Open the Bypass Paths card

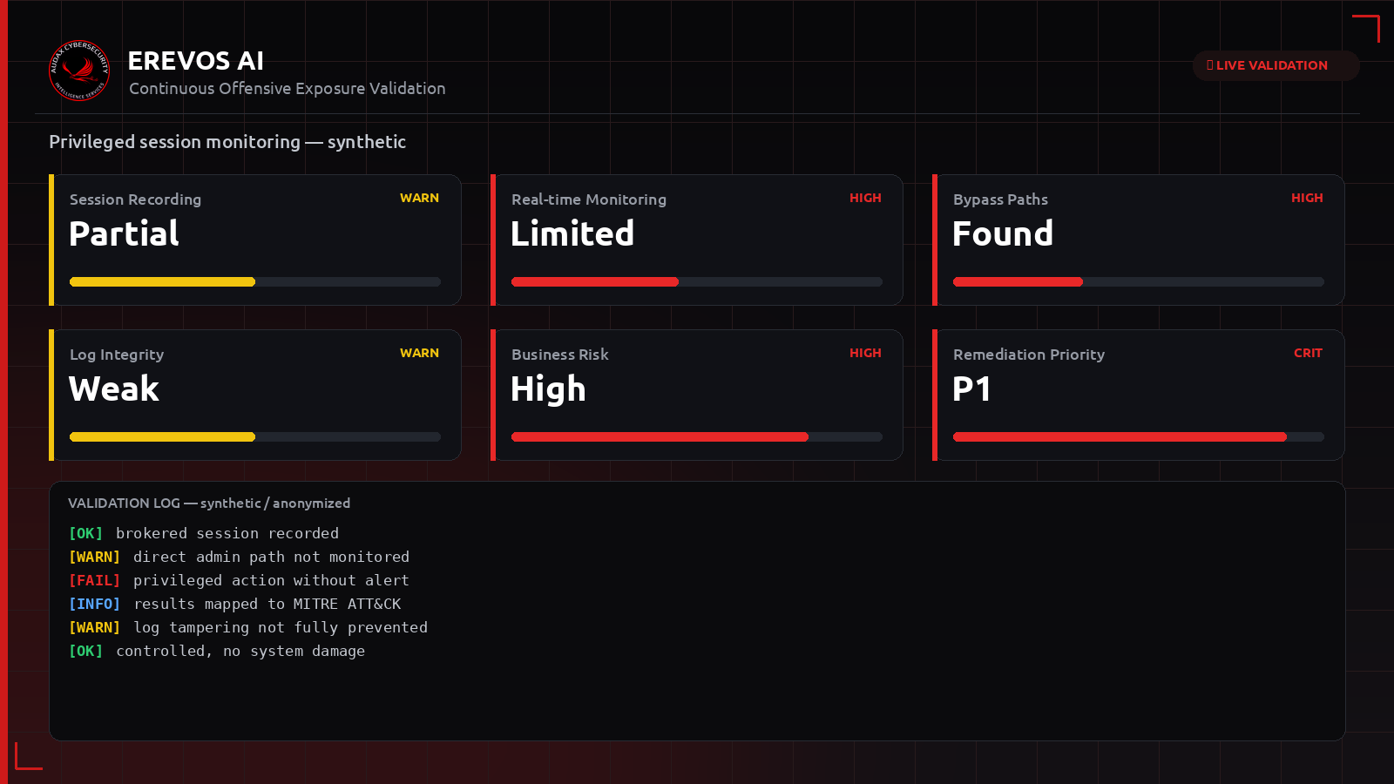[1139, 240]
